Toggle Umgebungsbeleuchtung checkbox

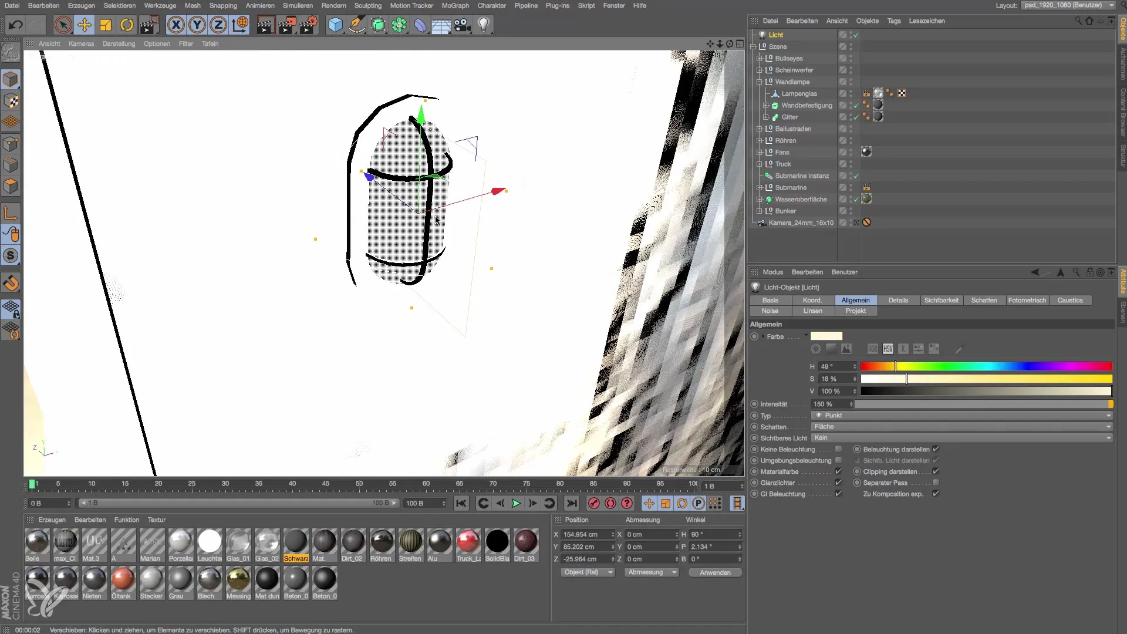click(838, 460)
